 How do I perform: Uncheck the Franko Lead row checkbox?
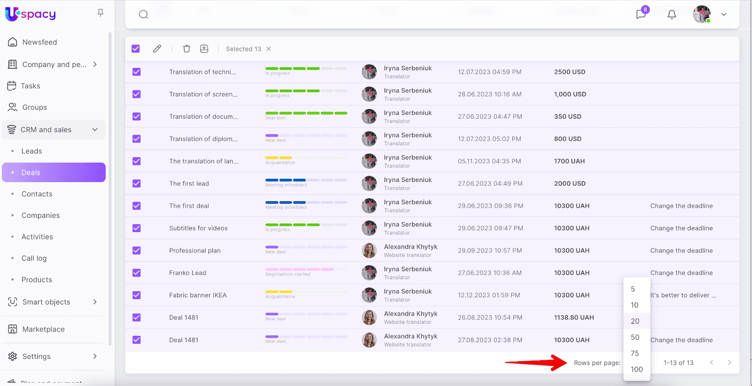point(137,273)
